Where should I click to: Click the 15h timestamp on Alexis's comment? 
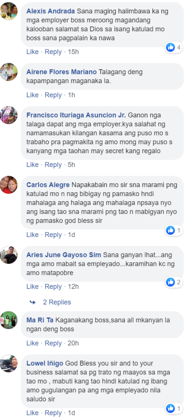pos(73,52)
